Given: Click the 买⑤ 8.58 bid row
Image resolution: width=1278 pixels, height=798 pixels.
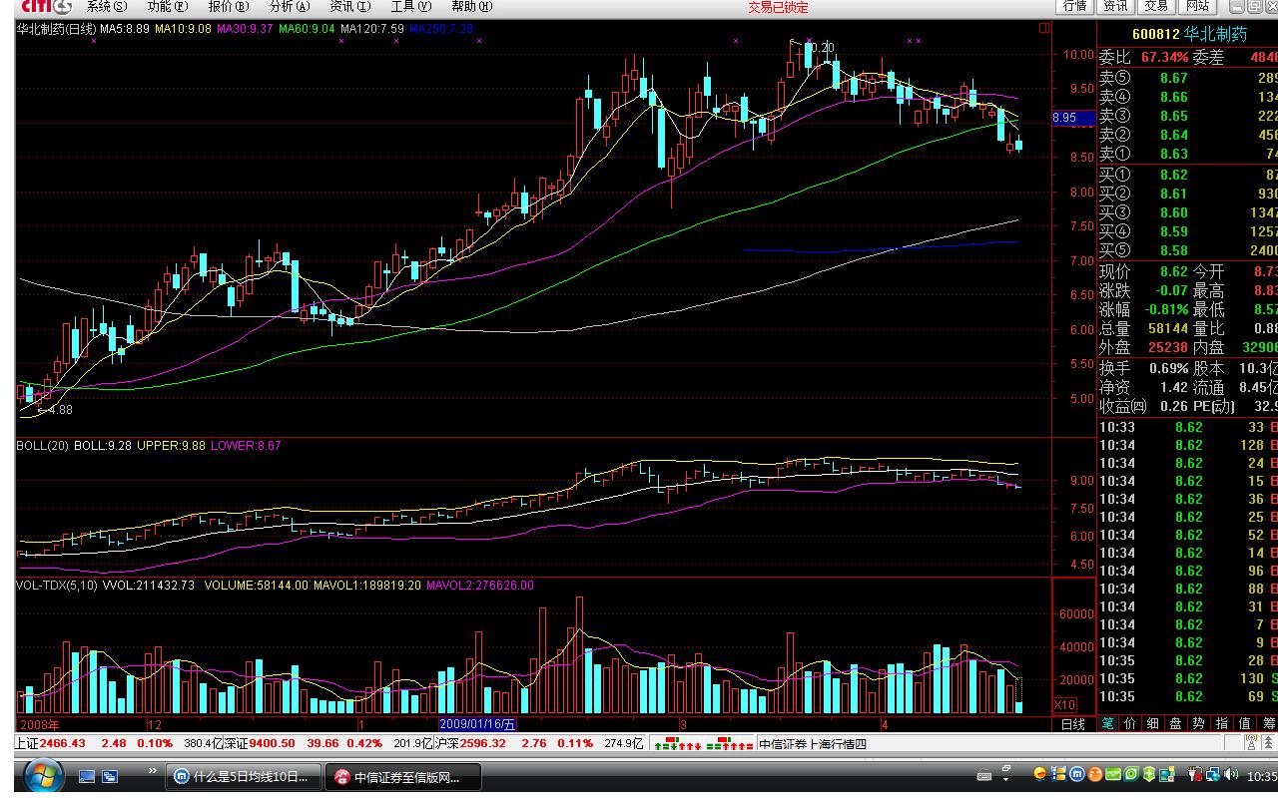Looking at the screenshot, I should pos(1188,249).
